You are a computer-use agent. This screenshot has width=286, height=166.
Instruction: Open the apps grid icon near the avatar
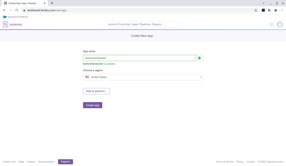(271, 24)
